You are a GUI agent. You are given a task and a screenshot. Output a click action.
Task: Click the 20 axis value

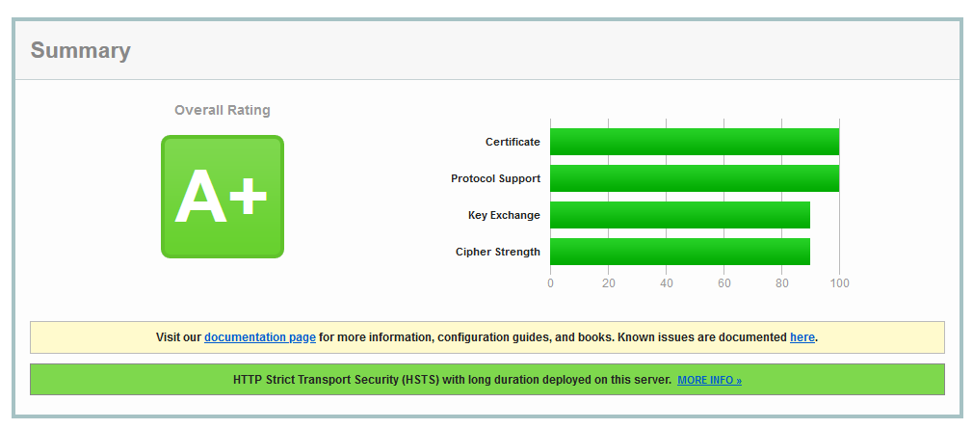click(608, 283)
